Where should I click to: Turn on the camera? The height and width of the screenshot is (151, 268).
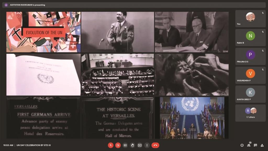[118, 145]
